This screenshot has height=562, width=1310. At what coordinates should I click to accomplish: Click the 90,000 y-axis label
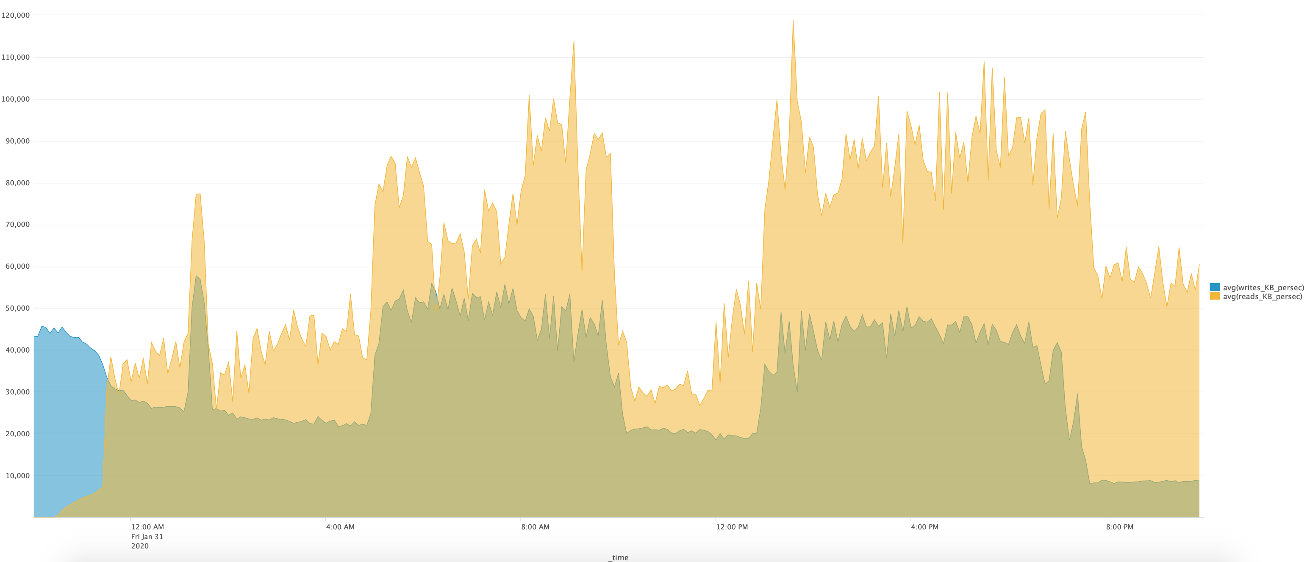[18, 141]
